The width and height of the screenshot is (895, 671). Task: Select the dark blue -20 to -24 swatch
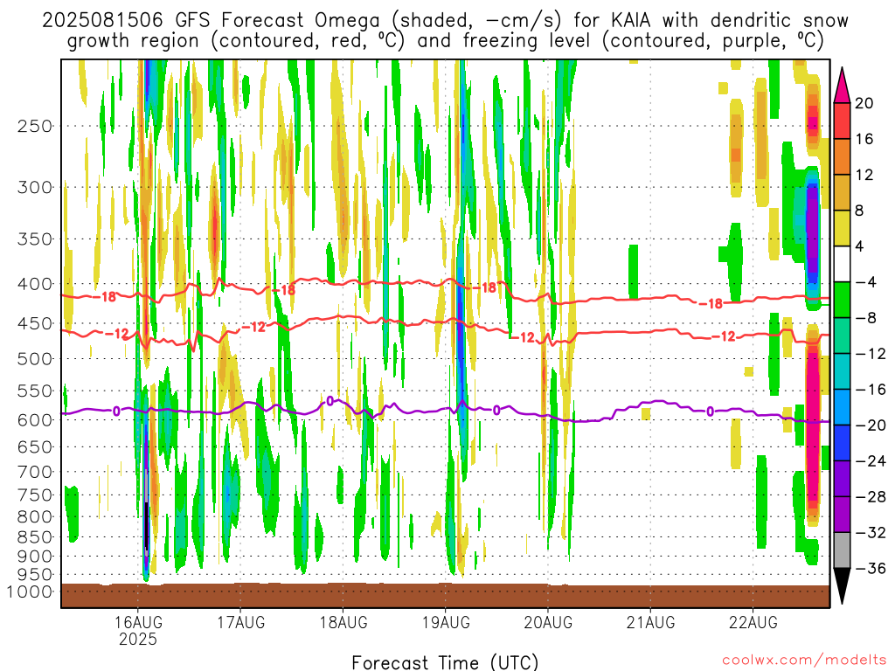pyautogui.click(x=842, y=443)
